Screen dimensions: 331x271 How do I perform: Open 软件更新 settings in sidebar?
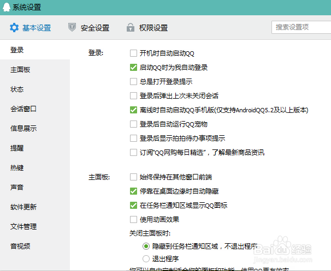(35, 207)
